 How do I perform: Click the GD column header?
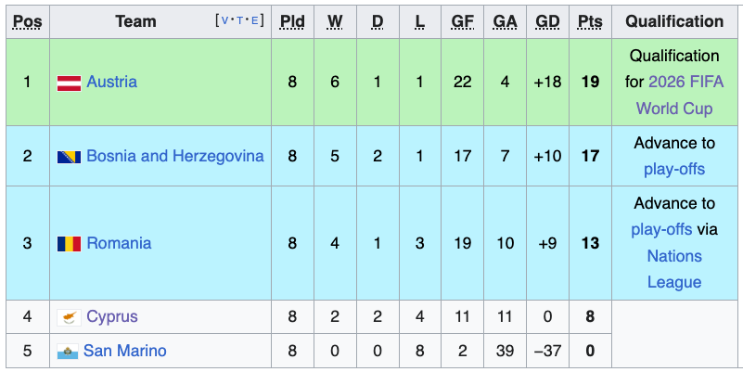point(547,21)
